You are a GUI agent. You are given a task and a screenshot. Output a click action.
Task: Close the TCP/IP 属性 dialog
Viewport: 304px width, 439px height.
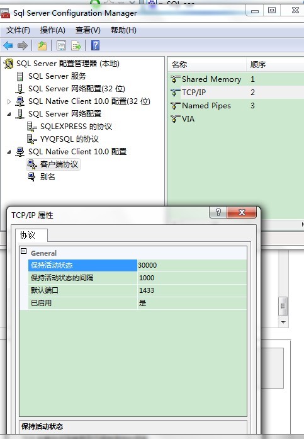[x=242, y=212]
